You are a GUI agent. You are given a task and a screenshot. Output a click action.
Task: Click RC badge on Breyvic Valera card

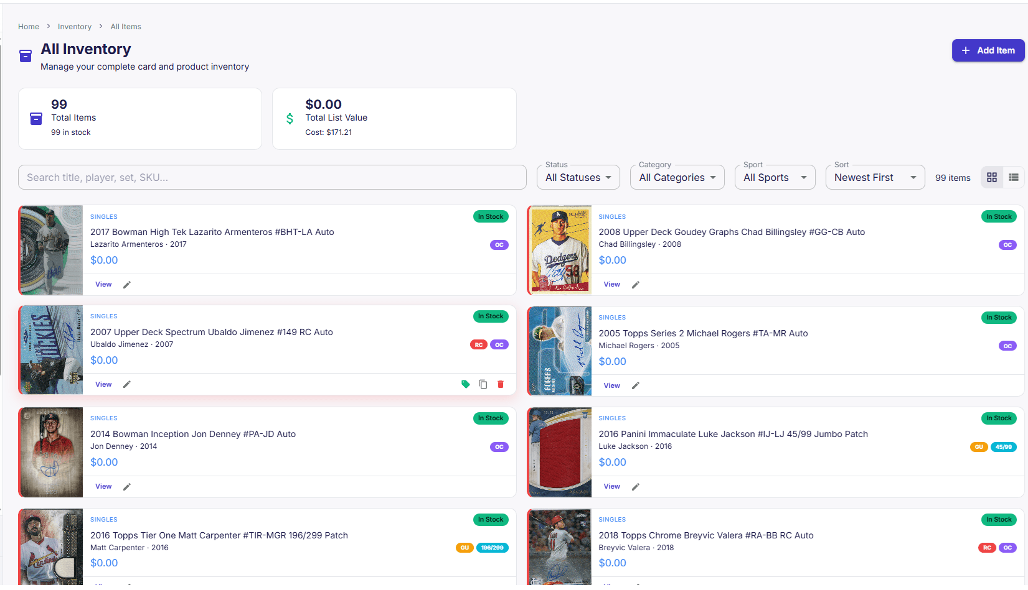[x=987, y=548]
